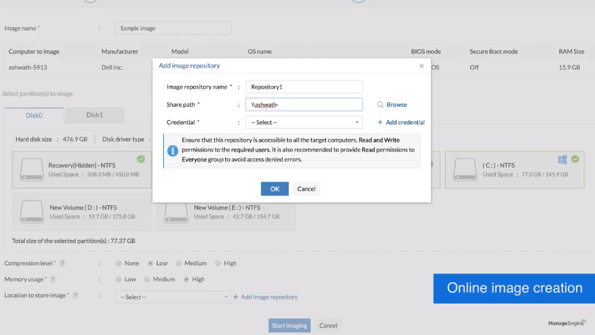Click the info icon in dialog notice
The height and width of the screenshot is (335, 595).
coord(172,150)
